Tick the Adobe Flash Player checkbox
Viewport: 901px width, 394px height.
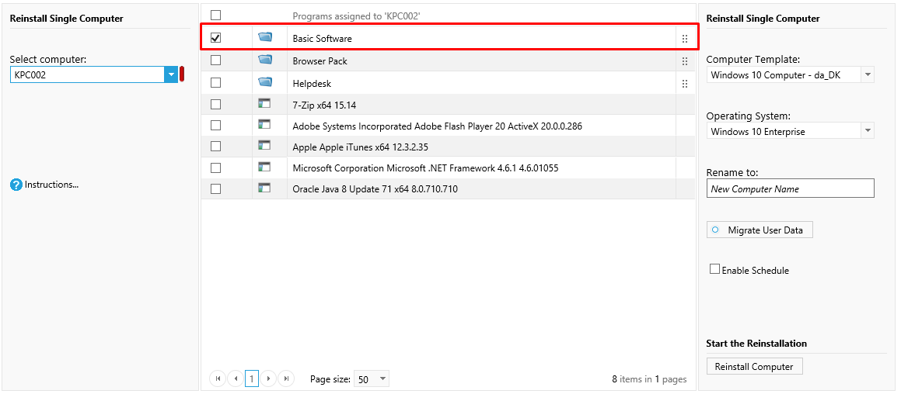pyautogui.click(x=216, y=126)
